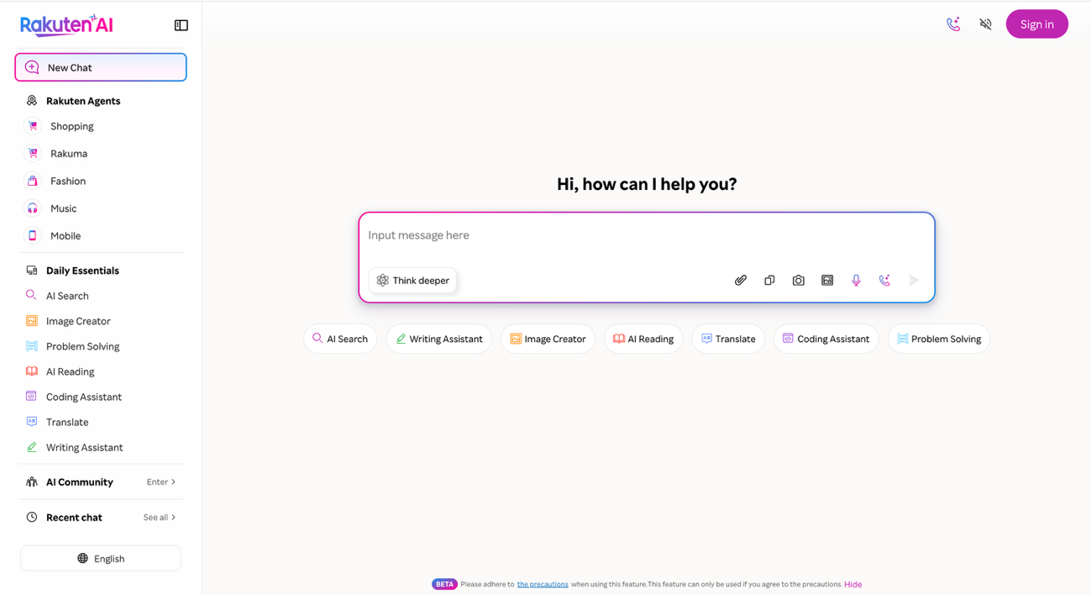Click the copy pages icon in input box
Image resolution: width=1091 pixels, height=595 pixels.
click(769, 281)
